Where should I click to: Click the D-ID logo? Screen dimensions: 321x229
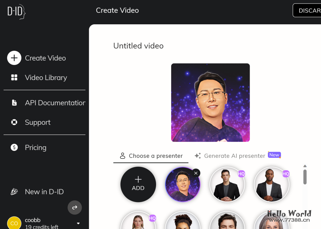coord(16,12)
